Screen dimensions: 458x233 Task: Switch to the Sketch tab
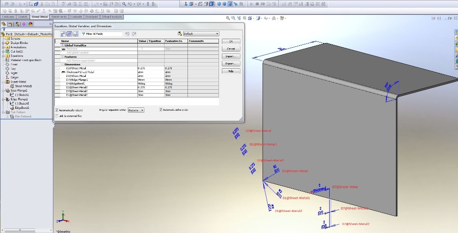tap(23, 17)
